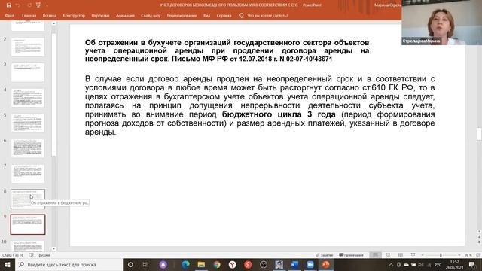Click the Redo/Repeat icon
The image size is (482, 271).
pos(29,5)
